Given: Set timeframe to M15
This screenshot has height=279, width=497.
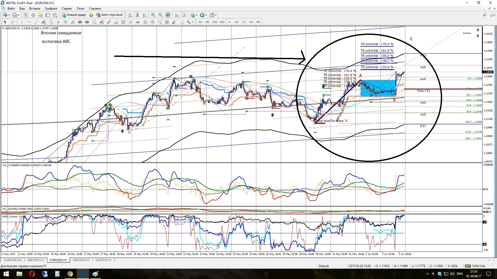Looking at the screenshot, I should click(215, 22).
